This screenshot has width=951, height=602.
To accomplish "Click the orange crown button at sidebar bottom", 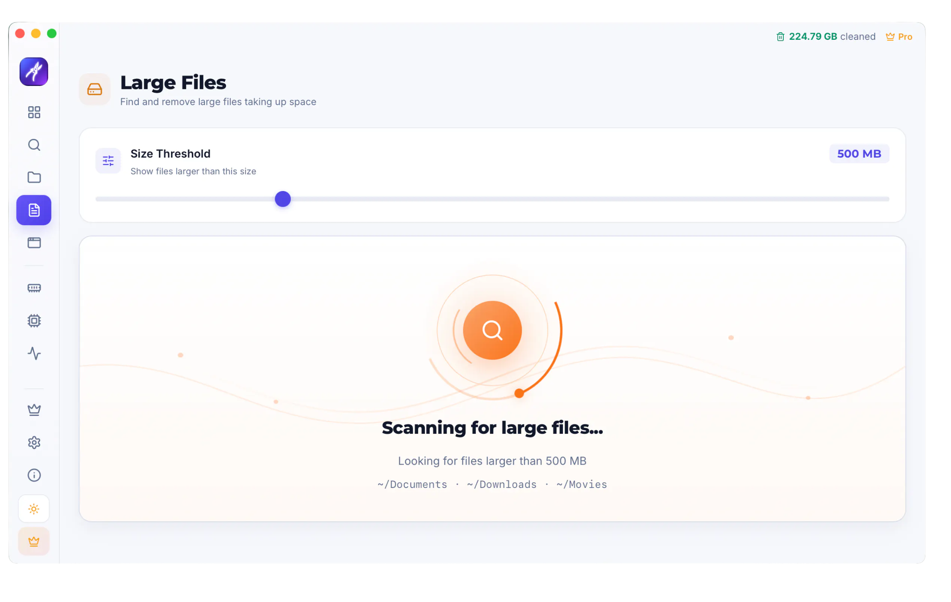I will click(x=34, y=542).
